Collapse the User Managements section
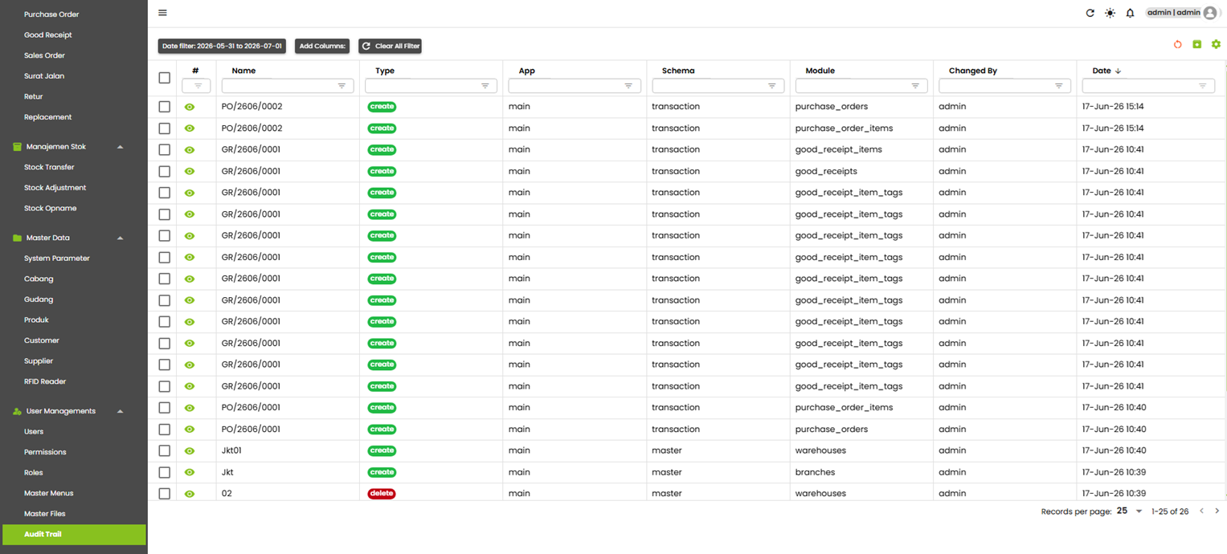The width and height of the screenshot is (1227, 554). click(121, 411)
